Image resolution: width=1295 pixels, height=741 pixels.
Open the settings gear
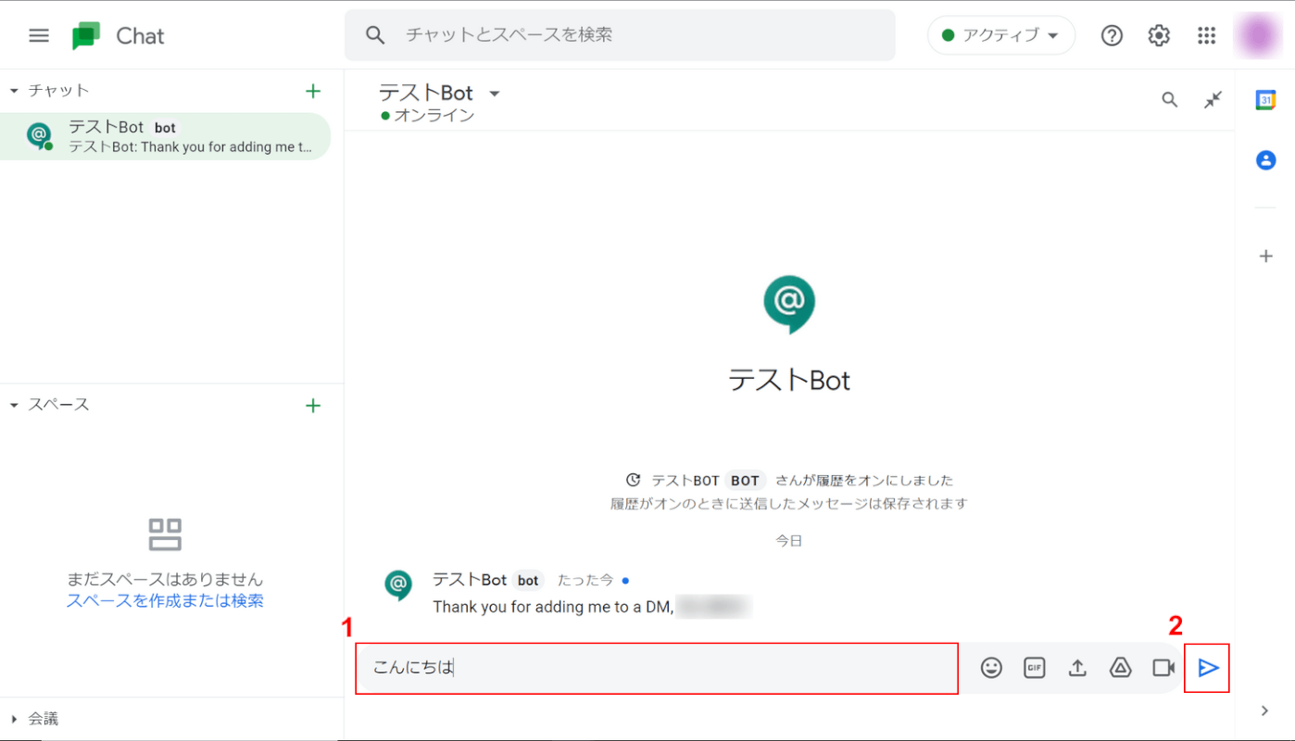[1159, 35]
